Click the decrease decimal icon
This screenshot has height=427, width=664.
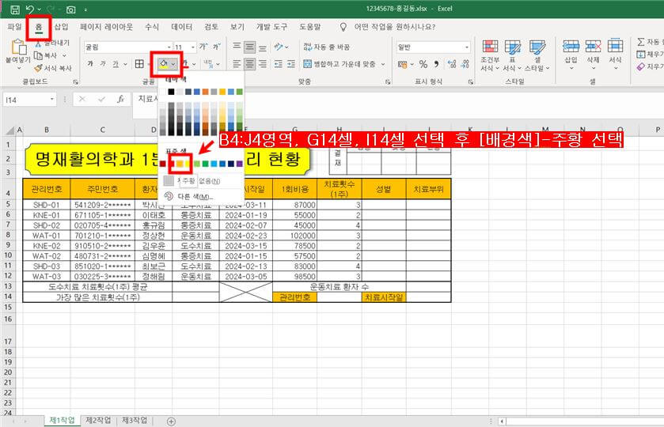click(465, 64)
